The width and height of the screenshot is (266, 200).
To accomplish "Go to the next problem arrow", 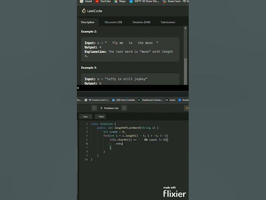I will click(124, 108).
